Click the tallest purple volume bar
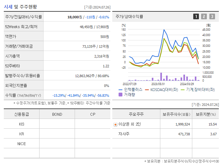 161,77
